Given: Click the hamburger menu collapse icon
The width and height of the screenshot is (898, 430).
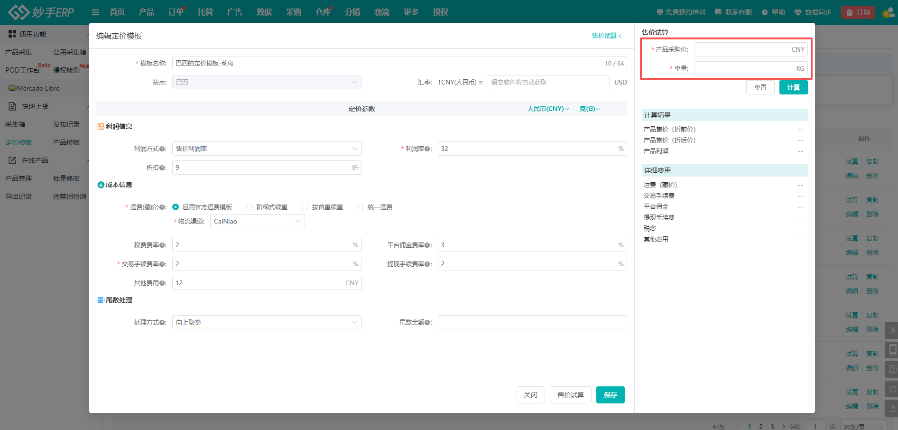Looking at the screenshot, I should (x=95, y=12).
